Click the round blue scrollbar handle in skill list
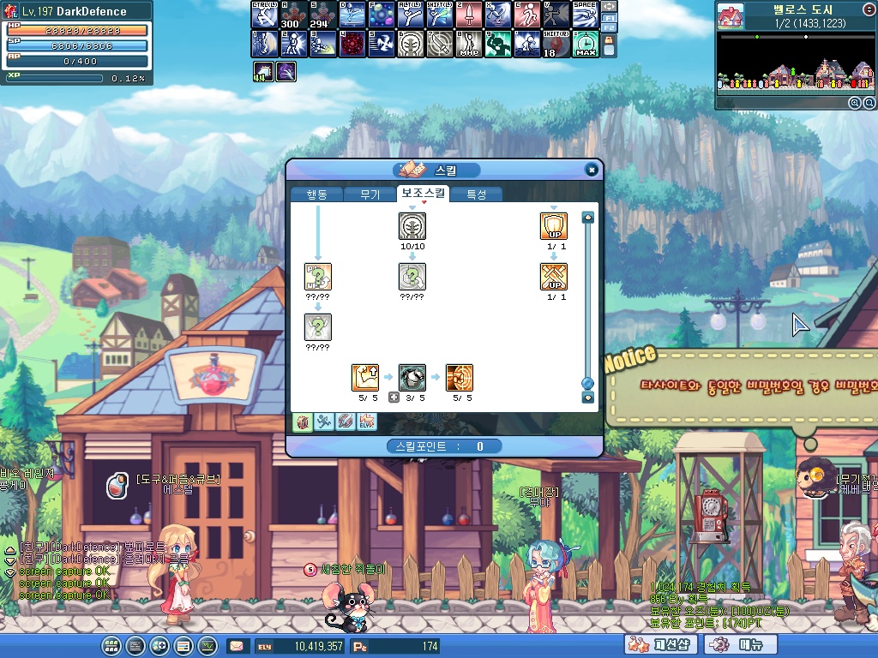Image resolution: width=878 pixels, height=658 pixels. pos(587,383)
